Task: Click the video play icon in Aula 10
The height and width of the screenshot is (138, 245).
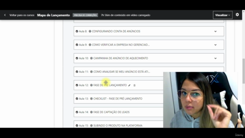Action: pyautogui.click(x=91, y=58)
